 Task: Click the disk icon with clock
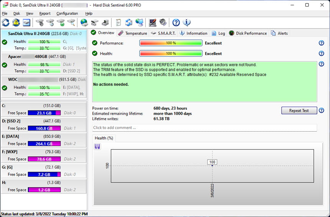(x=50, y=23)
